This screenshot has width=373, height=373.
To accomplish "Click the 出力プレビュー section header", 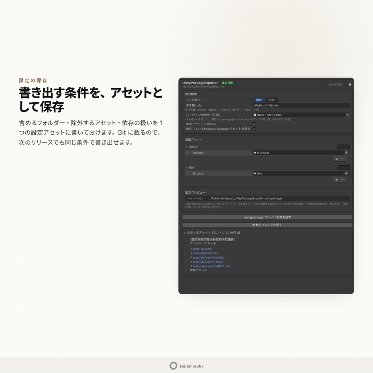I will click(x=195, y=192).
